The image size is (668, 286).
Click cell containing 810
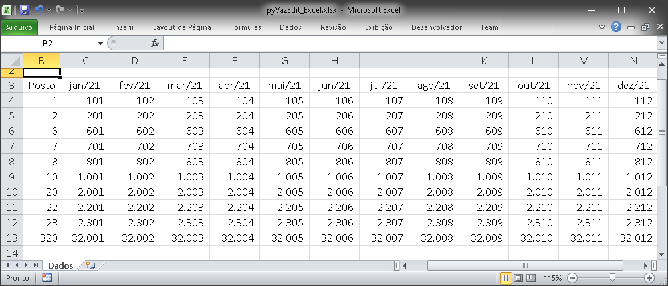click(x=534, y=162)
